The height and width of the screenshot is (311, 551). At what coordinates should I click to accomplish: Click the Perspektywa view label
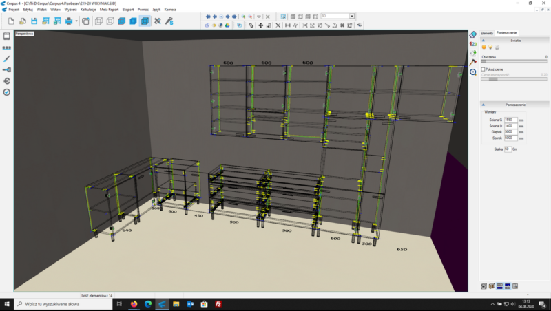(24, 33)
